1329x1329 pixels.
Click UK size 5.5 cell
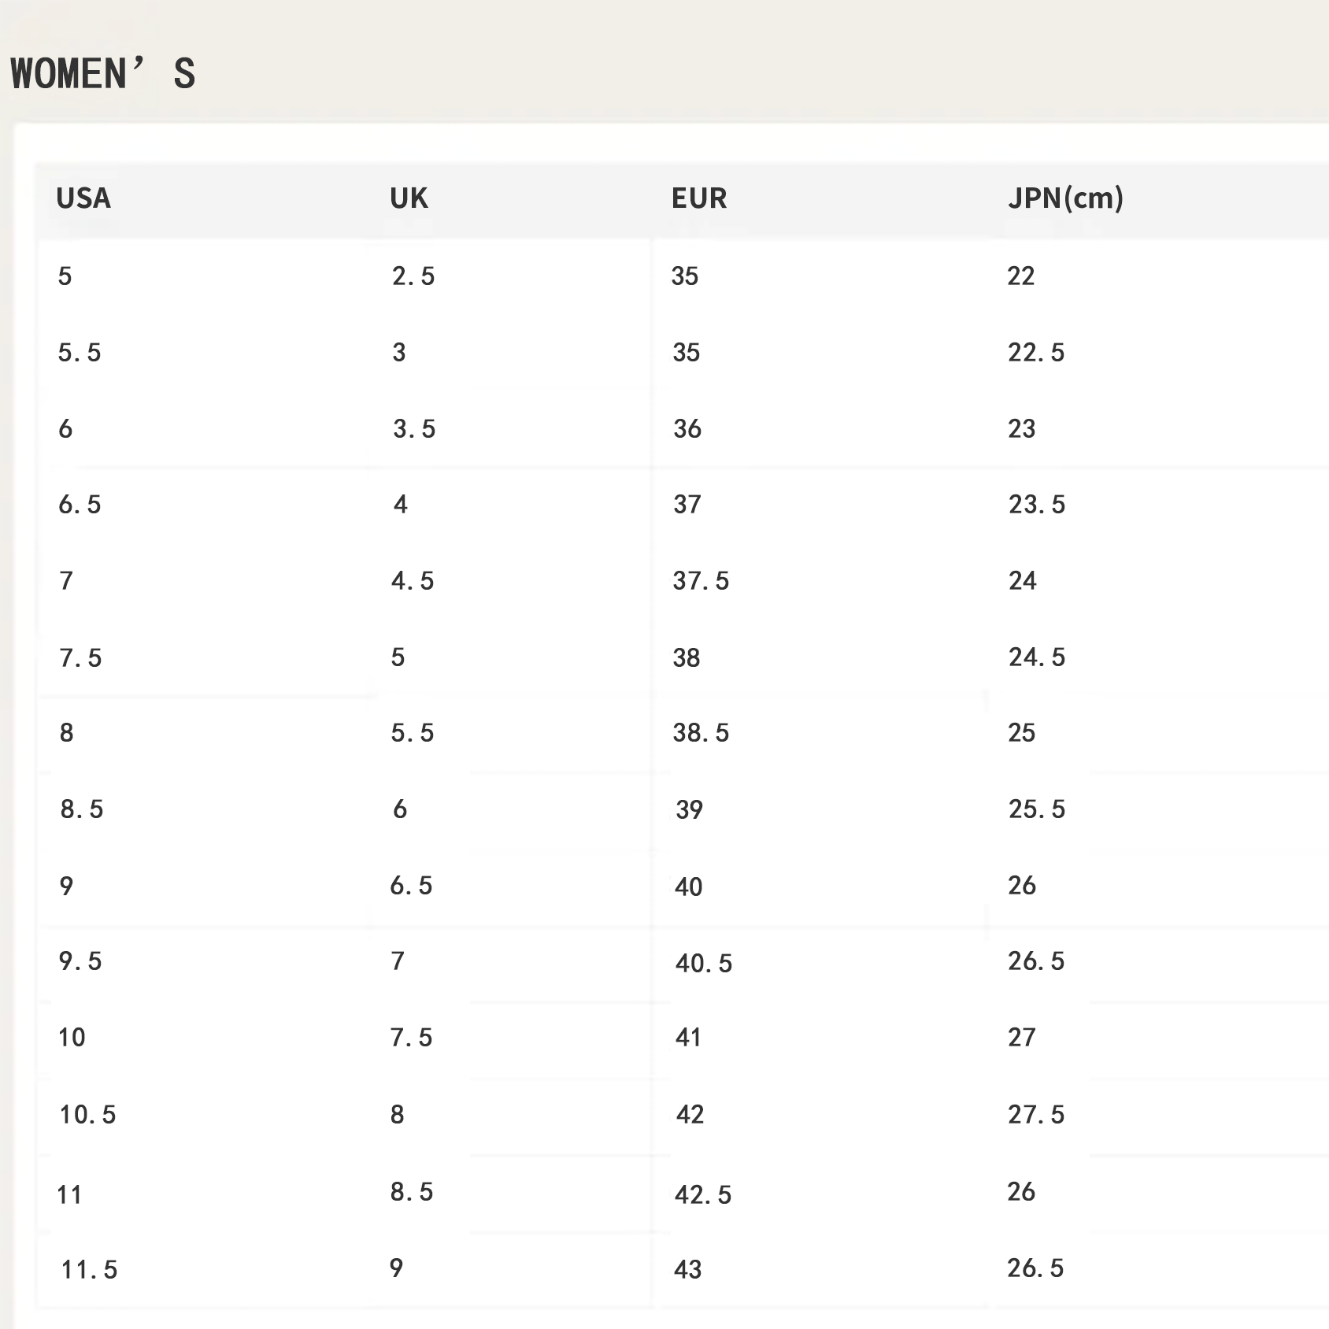pos(413,733)
